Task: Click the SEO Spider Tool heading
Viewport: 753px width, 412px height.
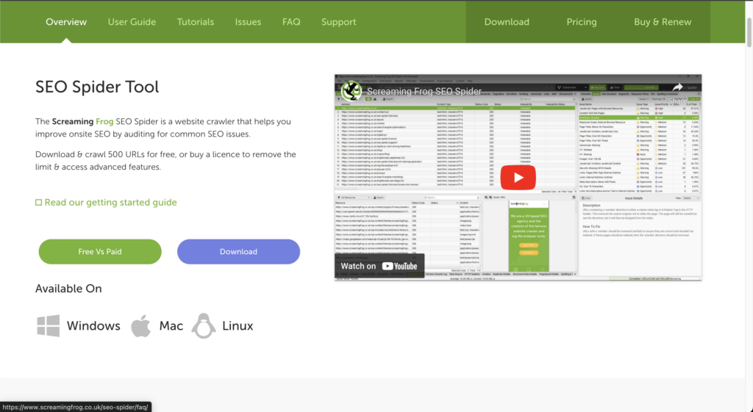Action: [97, 87]
